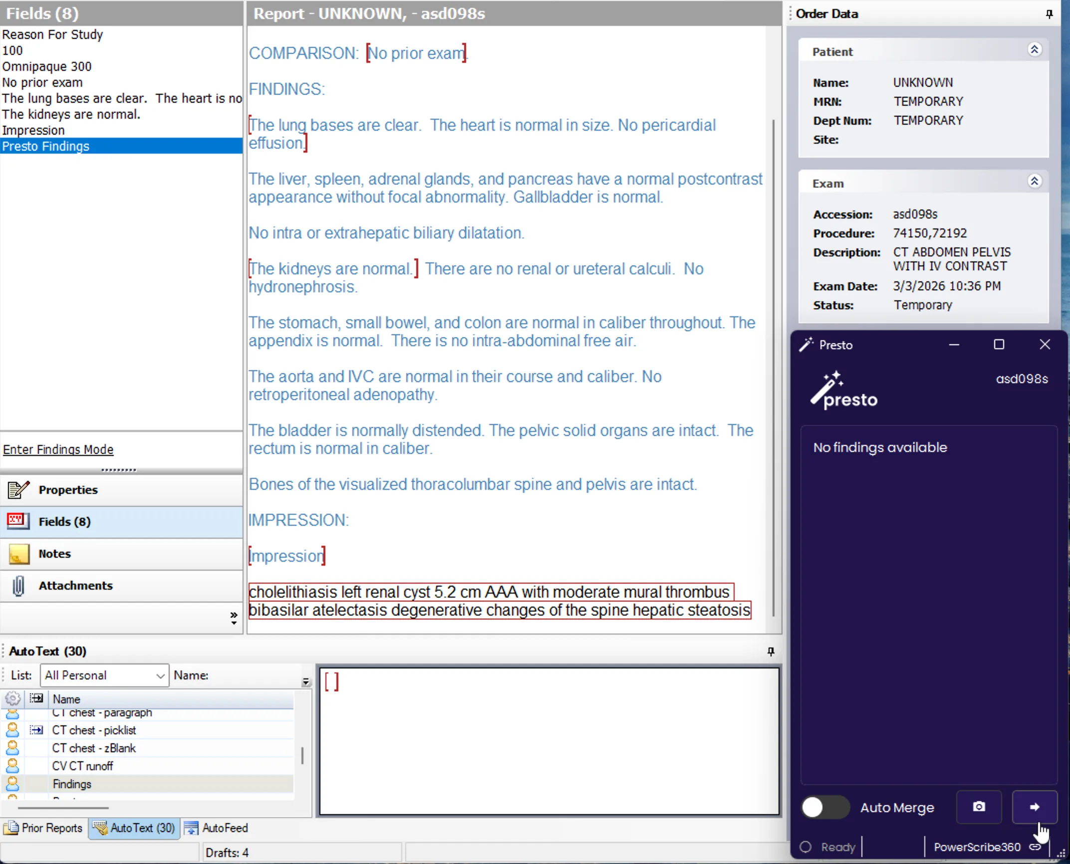Select the Fields (8) panel icon

pos(17,521)
